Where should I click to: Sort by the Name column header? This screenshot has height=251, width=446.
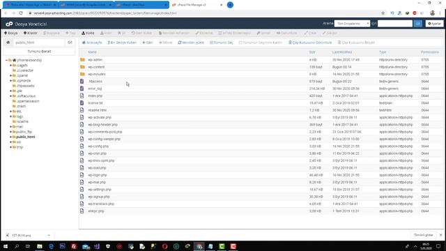92,52
